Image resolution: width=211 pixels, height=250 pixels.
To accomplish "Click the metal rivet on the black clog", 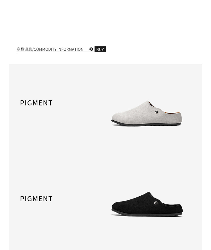I will [156, 203].
